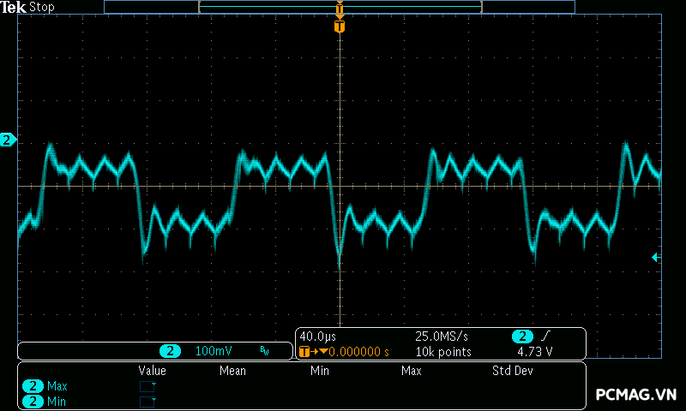Select the 100mV vertical scale readout
The image size is (686, 411).
[214, 351]
